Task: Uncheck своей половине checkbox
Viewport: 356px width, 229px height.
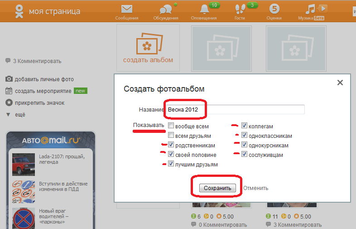Action: pos(171,154)
